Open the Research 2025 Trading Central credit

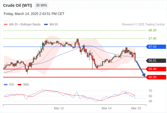[143, 25]
